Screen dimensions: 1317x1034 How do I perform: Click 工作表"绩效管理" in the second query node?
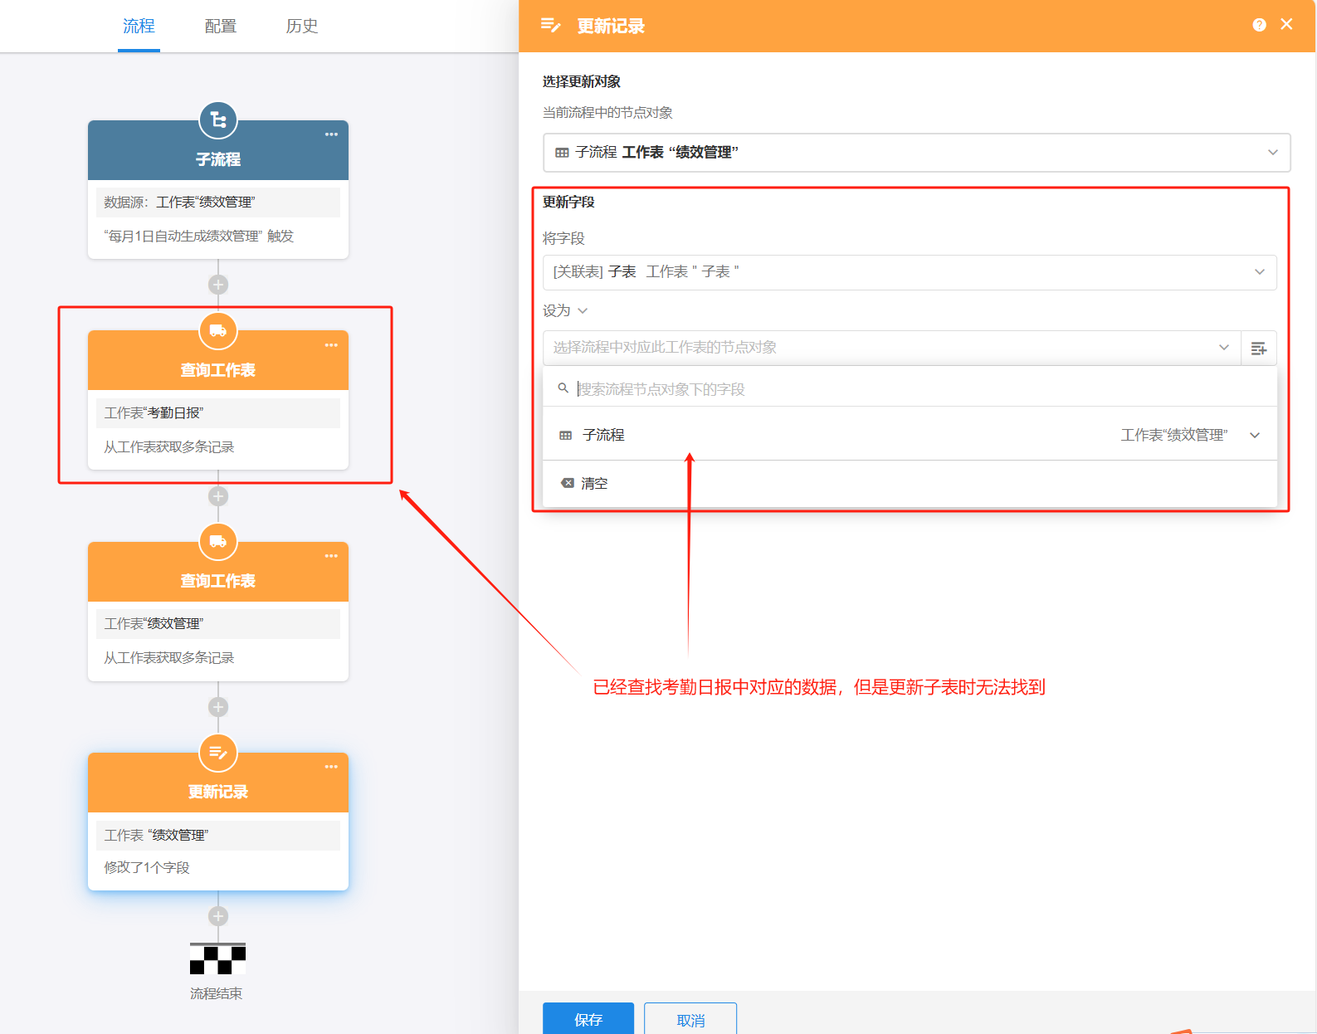pyautogui.click(x=218, y=624)
